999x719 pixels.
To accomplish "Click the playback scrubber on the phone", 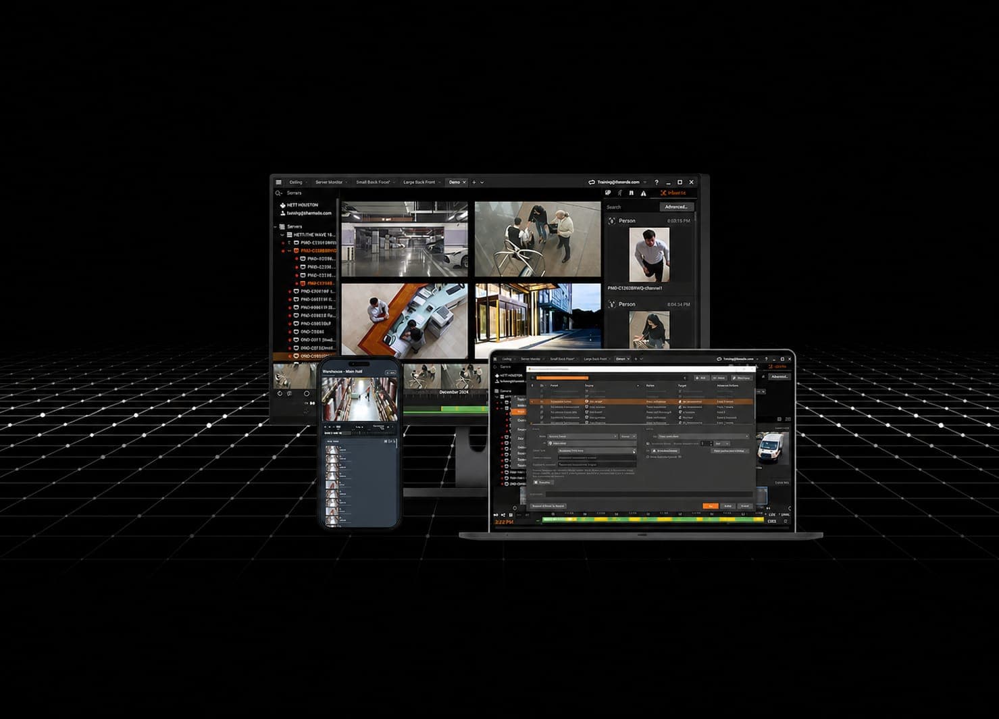I will (359, 432).
